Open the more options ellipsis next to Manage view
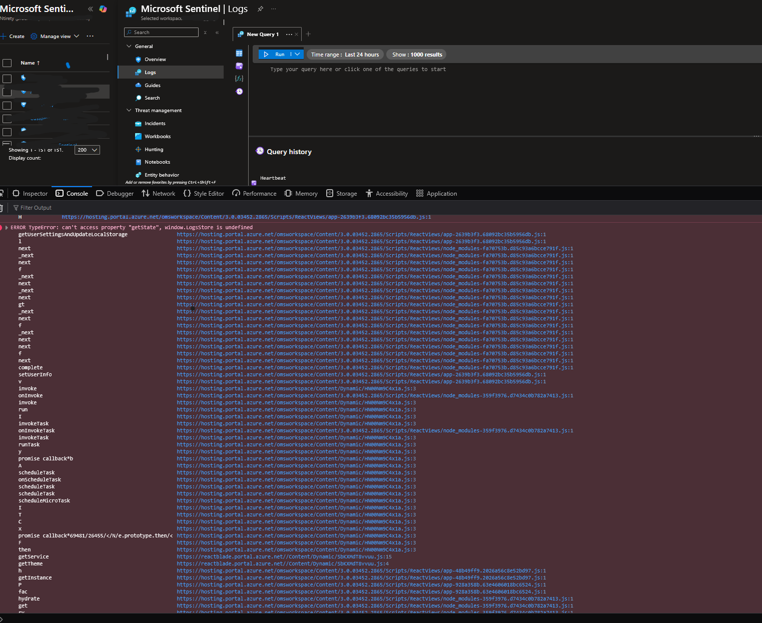The width and height of the screenshot is (762, 623). coord(90,36)
